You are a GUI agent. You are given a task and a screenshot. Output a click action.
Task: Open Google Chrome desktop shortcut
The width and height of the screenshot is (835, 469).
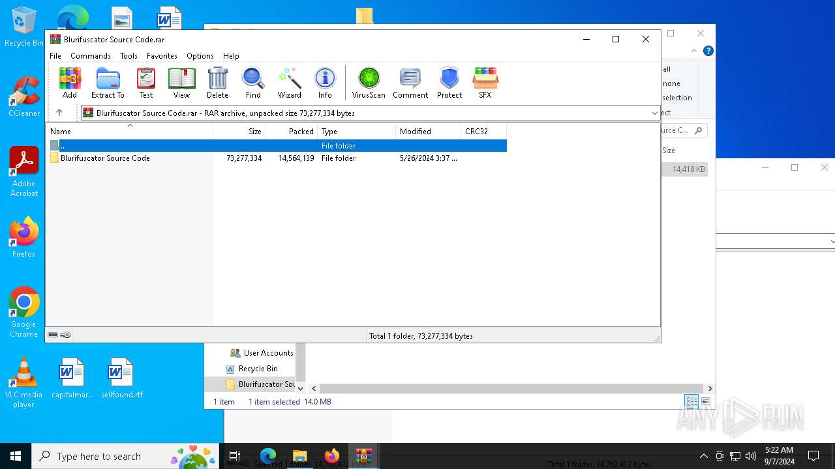click(x=24, y=312)
